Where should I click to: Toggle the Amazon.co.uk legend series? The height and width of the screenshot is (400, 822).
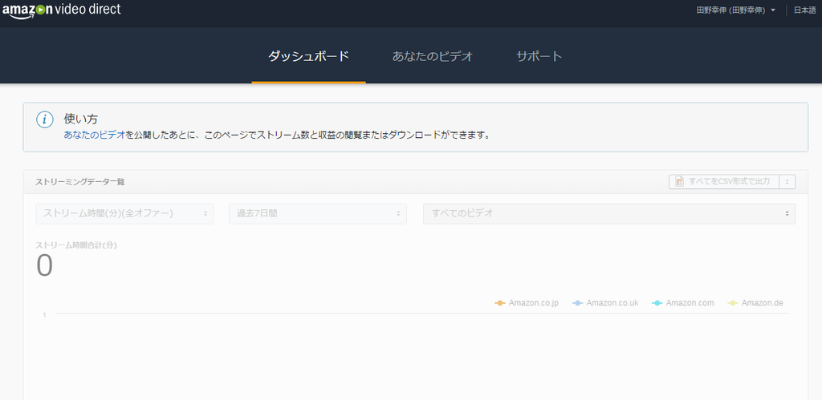click(x=605, y=303)
